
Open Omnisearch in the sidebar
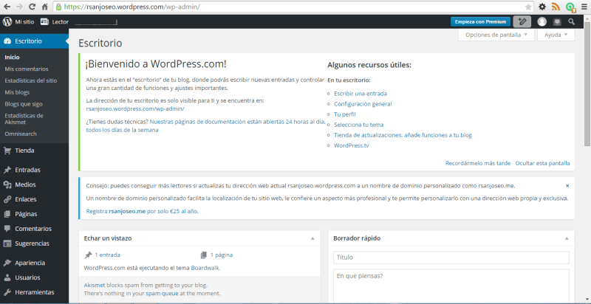21,134
